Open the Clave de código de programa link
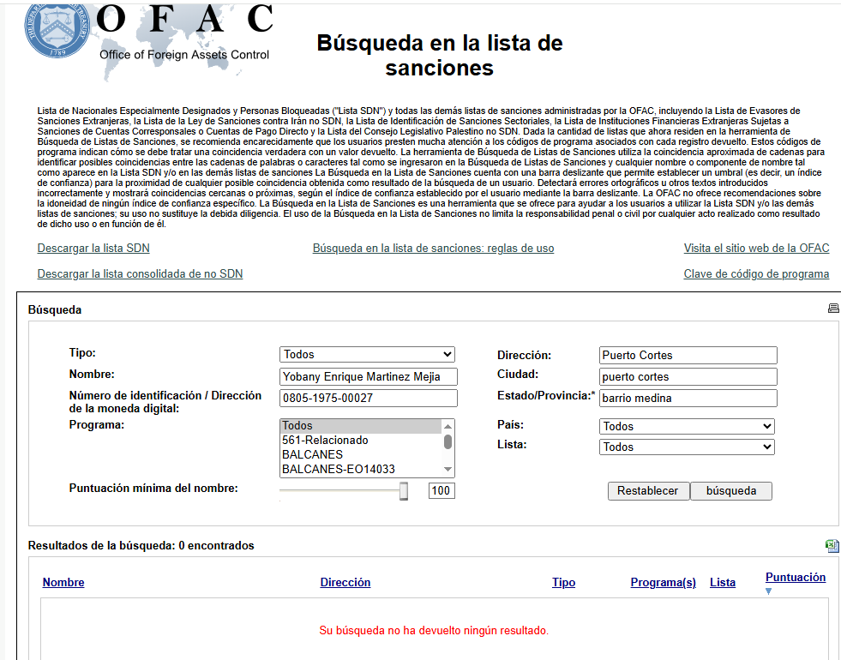The width and height of the screenshot is (841, 660). [x=756, y=274]
